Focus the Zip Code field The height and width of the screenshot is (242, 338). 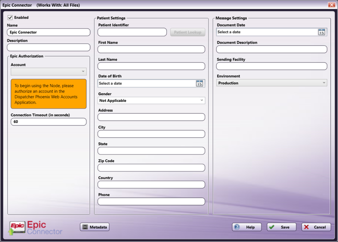pos(151,168)
